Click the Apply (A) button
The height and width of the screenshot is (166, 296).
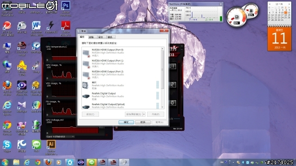pyautogui.click(x=160, y=122)
